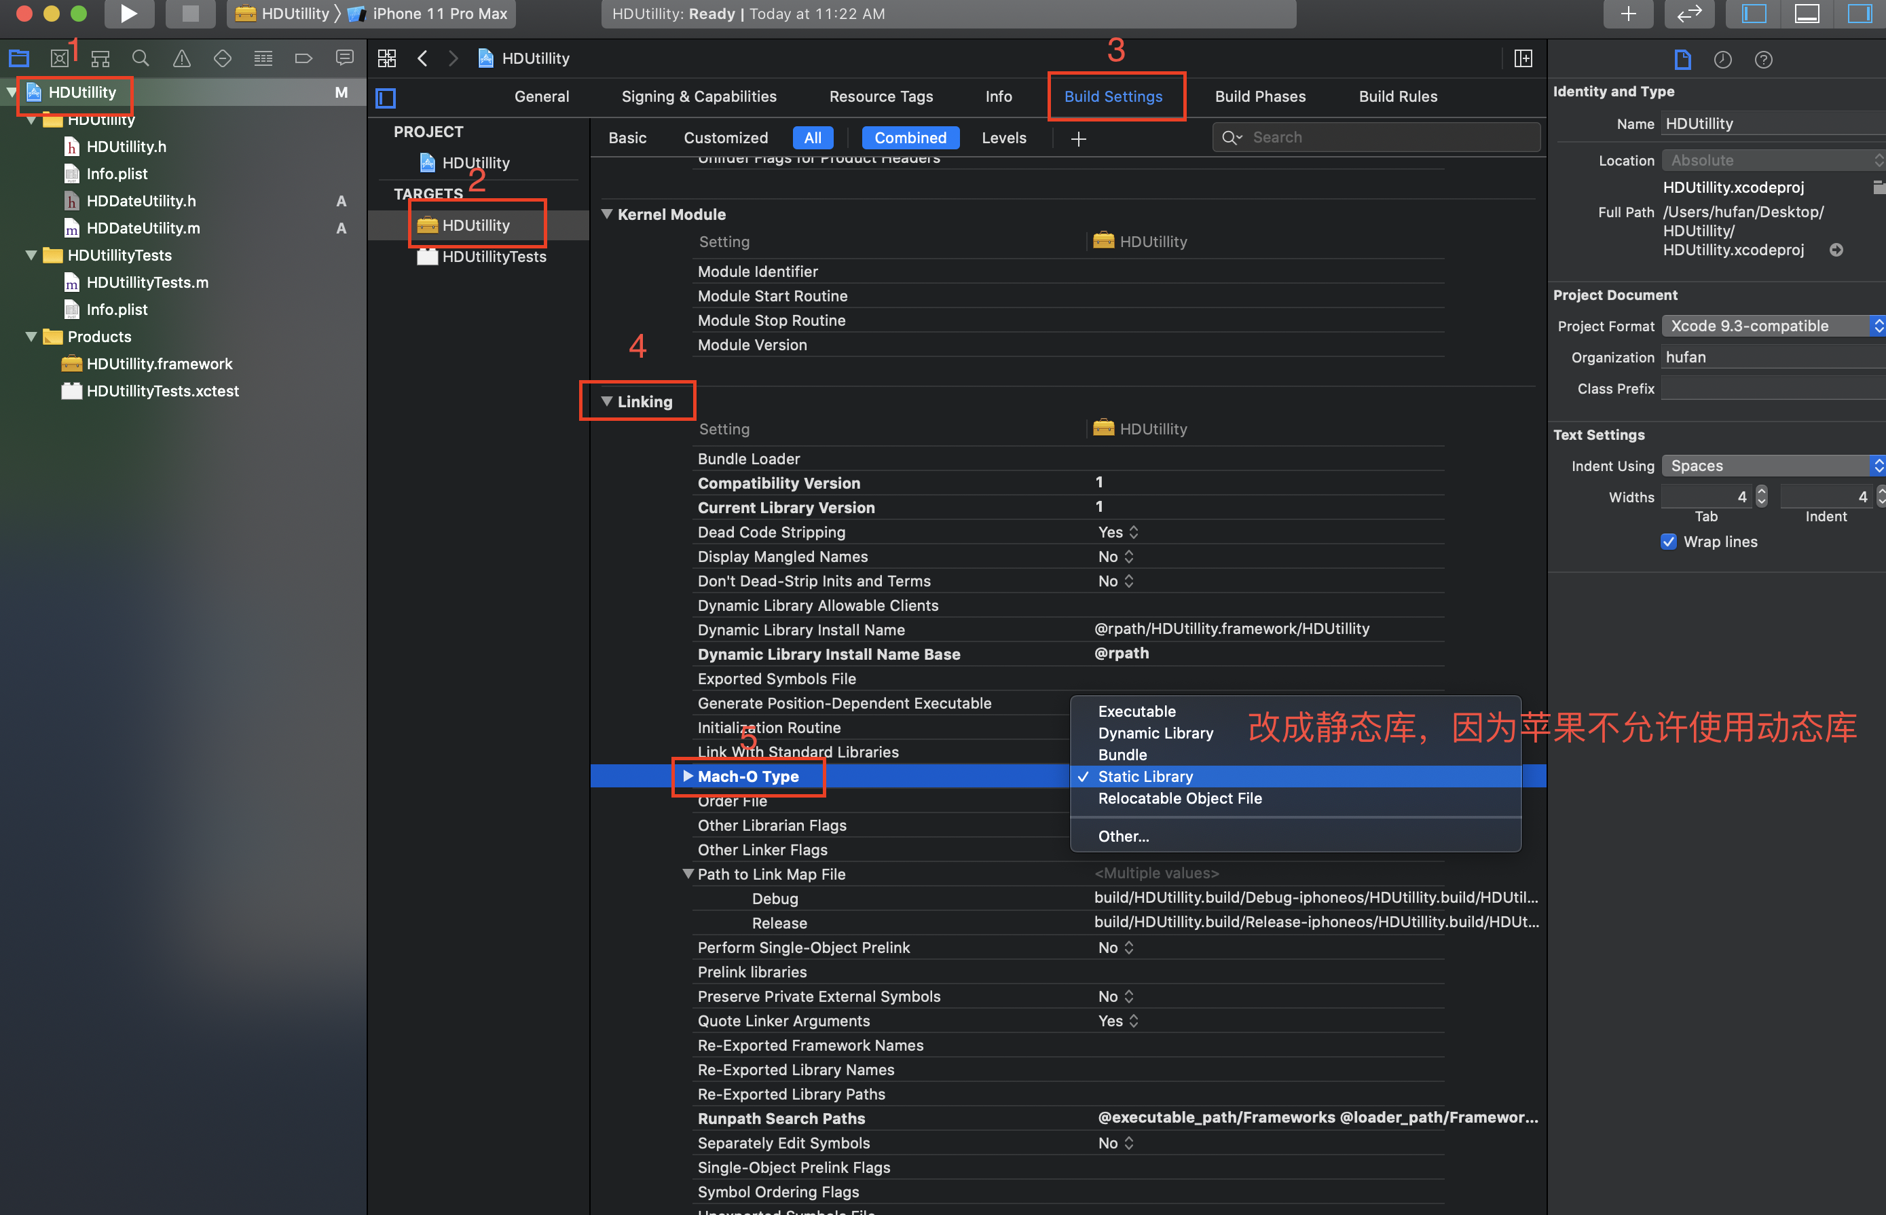Collapse the Linking section
The height and width of the screenshot is (1215, 1886).
click(607, 402)
